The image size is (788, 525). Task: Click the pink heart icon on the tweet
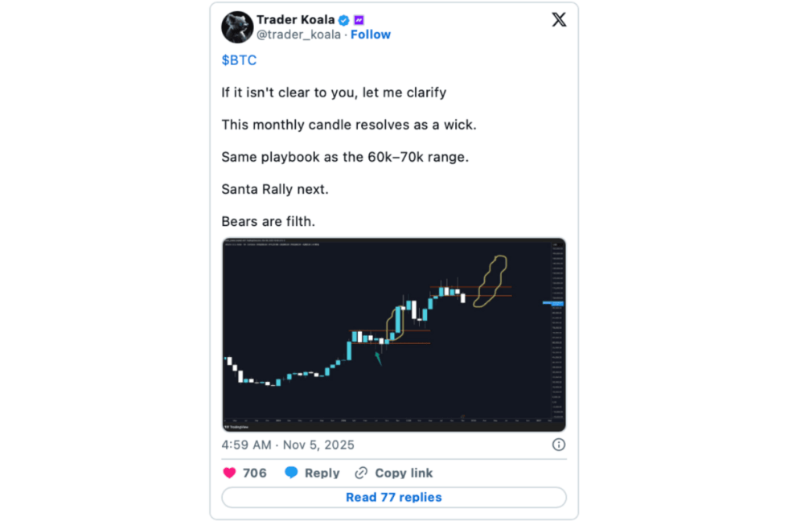click(231, 473)
